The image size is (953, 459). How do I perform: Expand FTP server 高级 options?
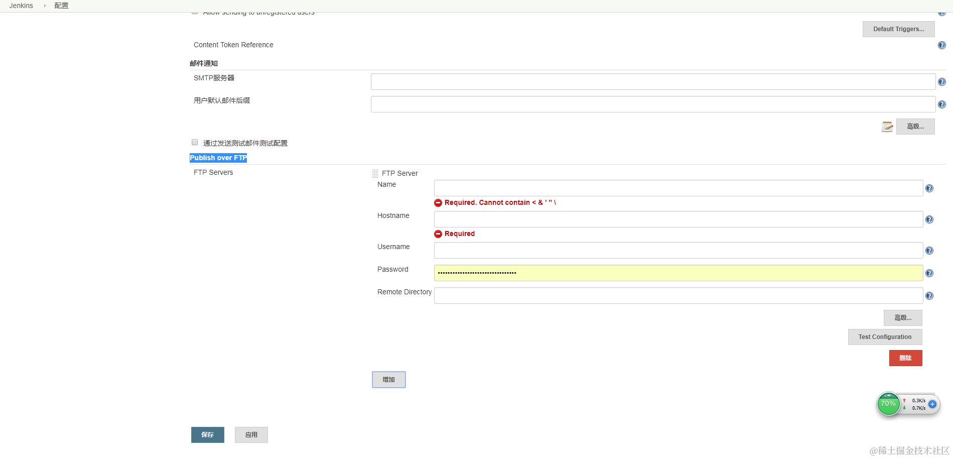(x=903, y=318)
